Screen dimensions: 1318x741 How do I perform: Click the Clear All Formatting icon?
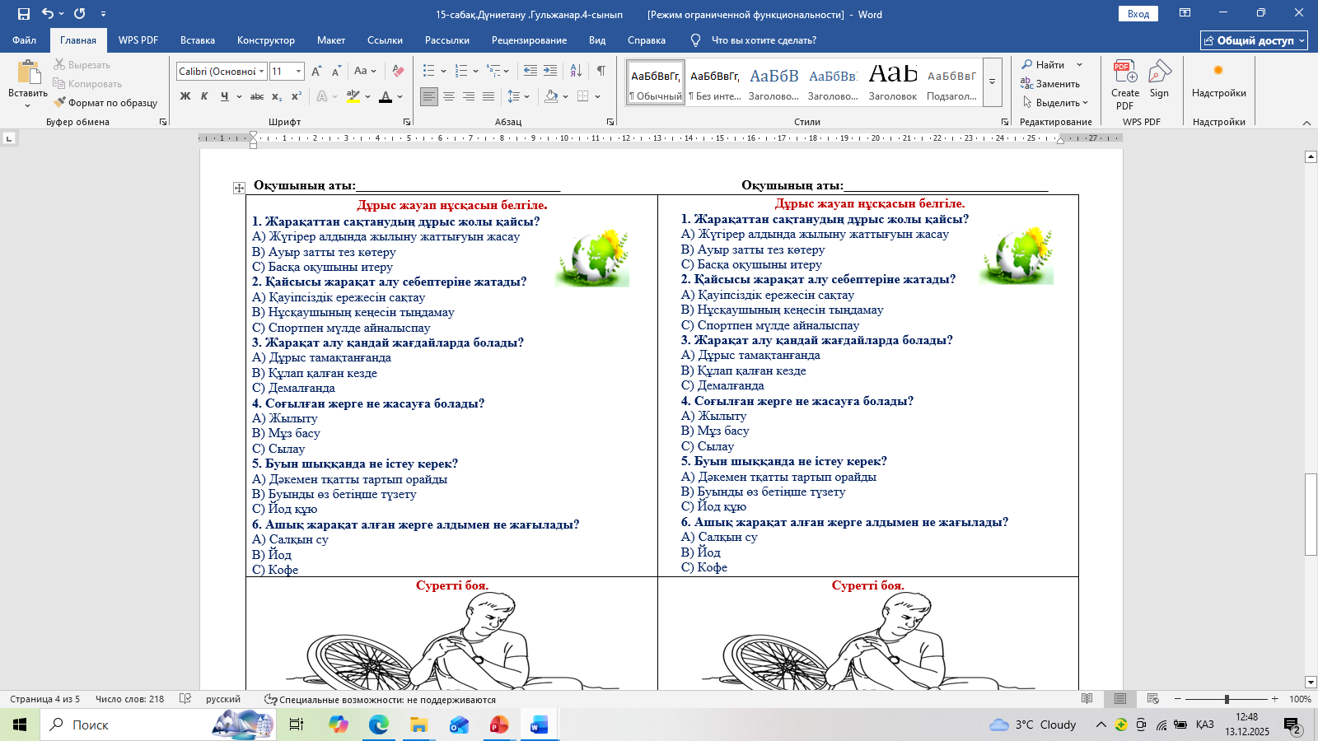(398, 72)
